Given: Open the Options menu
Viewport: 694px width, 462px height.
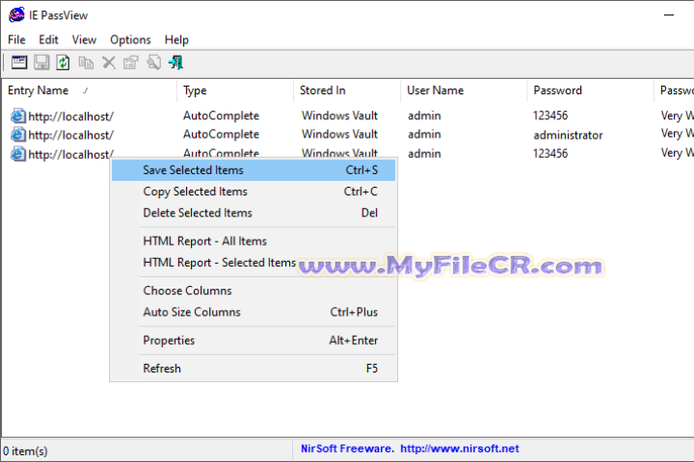Looking at the screenshot, I should click(x=130, y=39).
